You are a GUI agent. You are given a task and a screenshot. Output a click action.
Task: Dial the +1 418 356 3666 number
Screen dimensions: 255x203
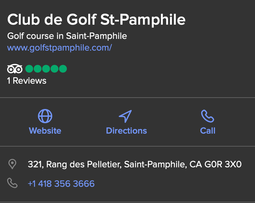click(61, 184)
